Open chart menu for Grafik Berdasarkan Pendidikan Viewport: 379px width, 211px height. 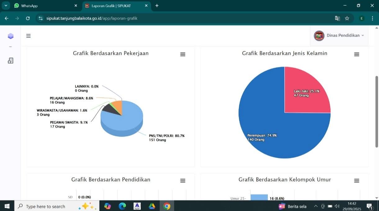pyautogui.click(x=183, y=181)
